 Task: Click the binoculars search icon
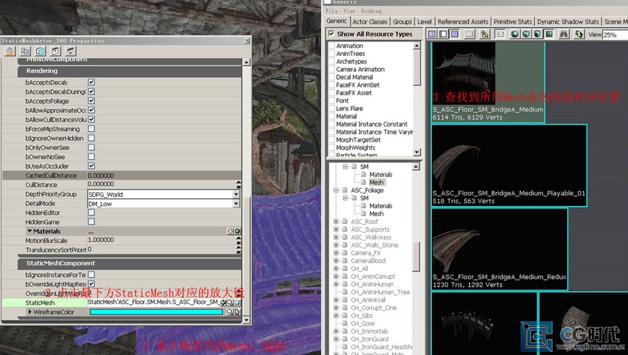coord(564,34)
